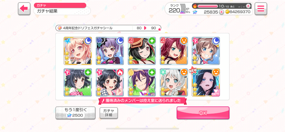The image size is (285, 132).
Task: Select the red-haired girl card
Action: [174, 51]
